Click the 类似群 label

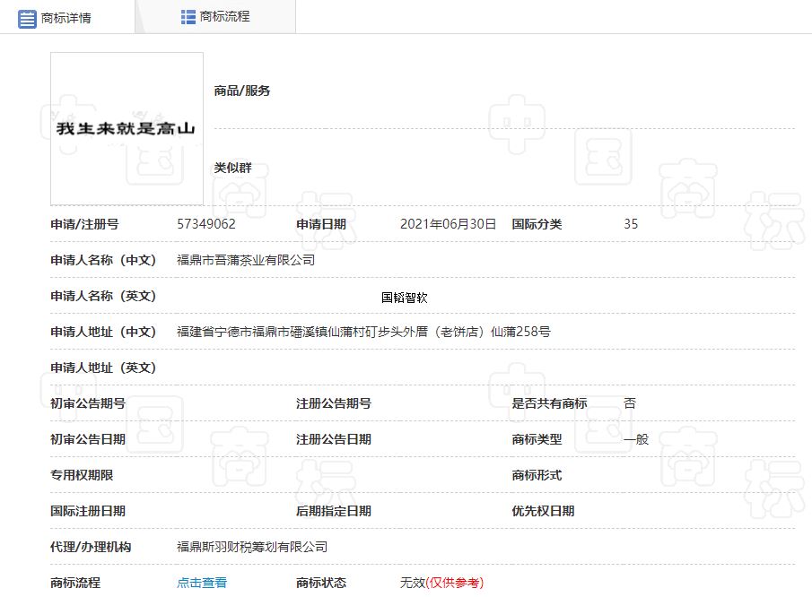pos(233,168)
